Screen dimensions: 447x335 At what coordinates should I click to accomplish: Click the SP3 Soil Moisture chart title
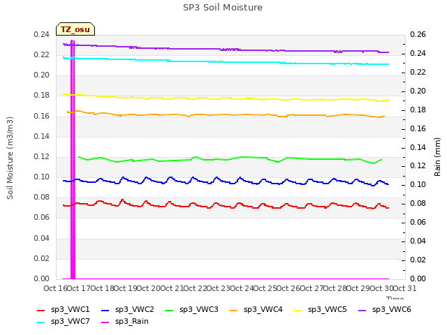click(223, 8)
